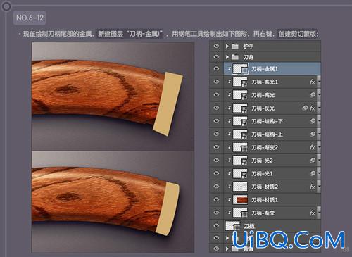Click the layer name 刀柄-渐变2
Screen dimensions: 352x257
click(265, 147)
